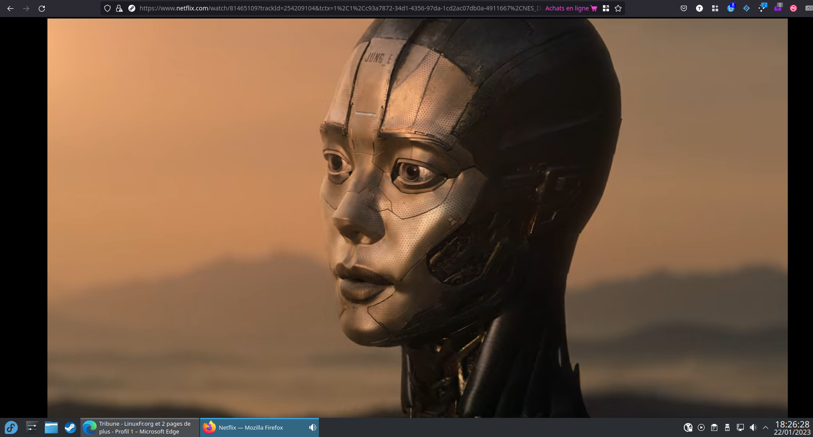
Task: Launch the file manager from taskbar
Action: click(x=51, y=427)
